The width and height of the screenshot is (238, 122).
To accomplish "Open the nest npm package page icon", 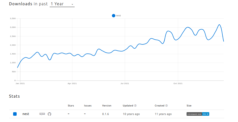I will (42, 114).
